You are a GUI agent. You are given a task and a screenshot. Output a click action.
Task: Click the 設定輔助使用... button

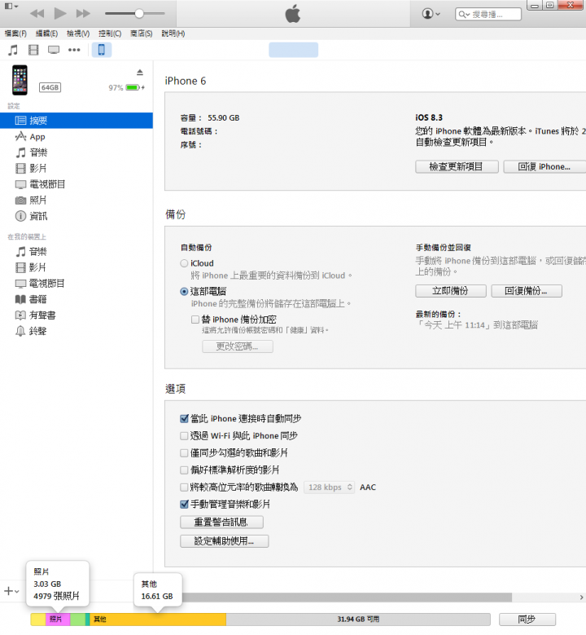coord(225,541)
